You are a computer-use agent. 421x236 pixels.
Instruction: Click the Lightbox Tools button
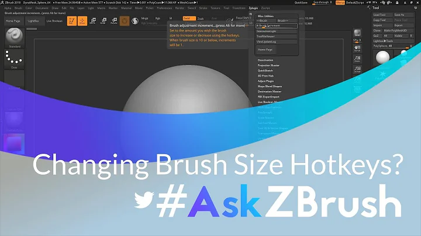pyautogui.click(x=393, y=41)
